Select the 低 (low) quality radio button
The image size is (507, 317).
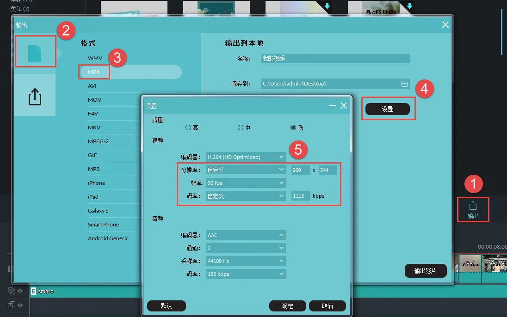[x=294, y=128]
